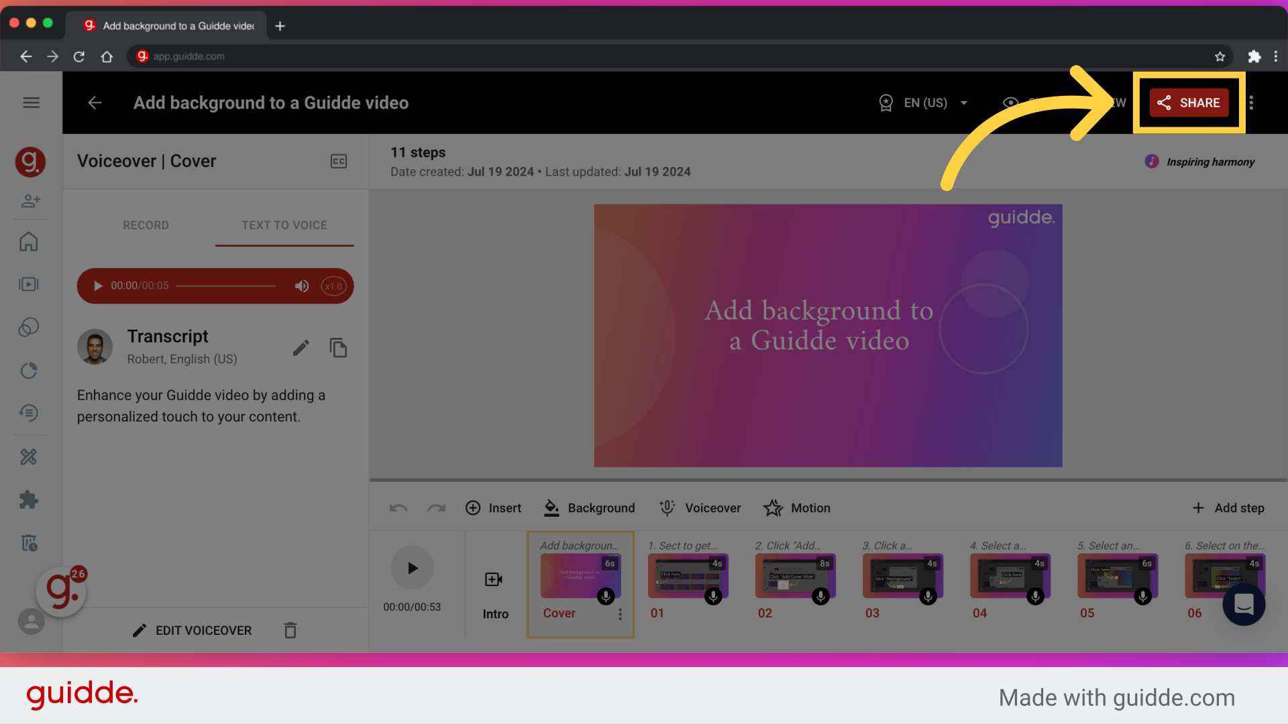
Task: Switch to the RECORD tab
Action: pos(146,225)
